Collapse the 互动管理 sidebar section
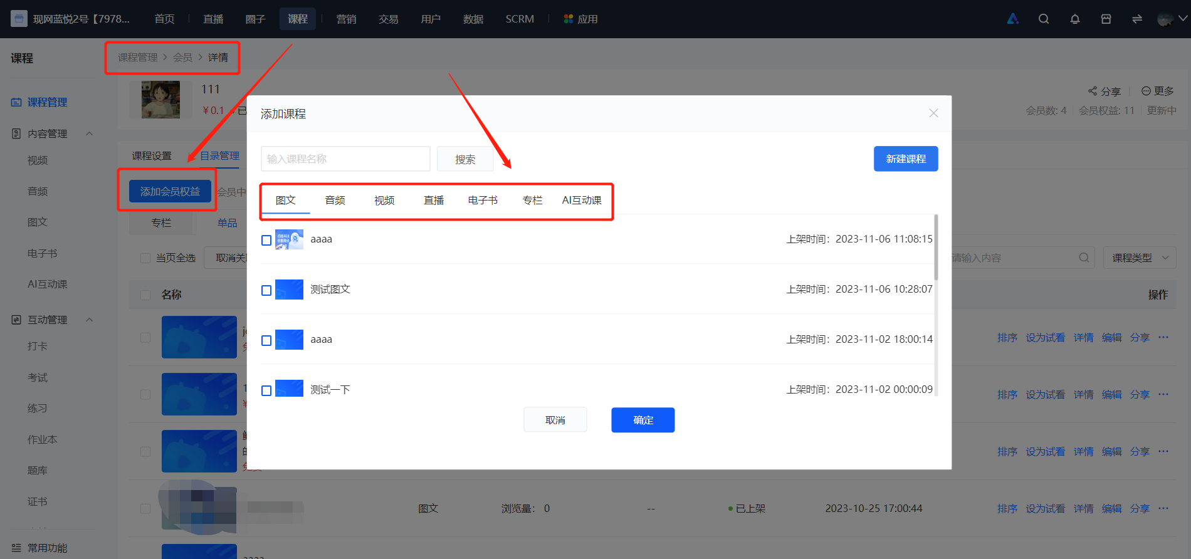 89,320
